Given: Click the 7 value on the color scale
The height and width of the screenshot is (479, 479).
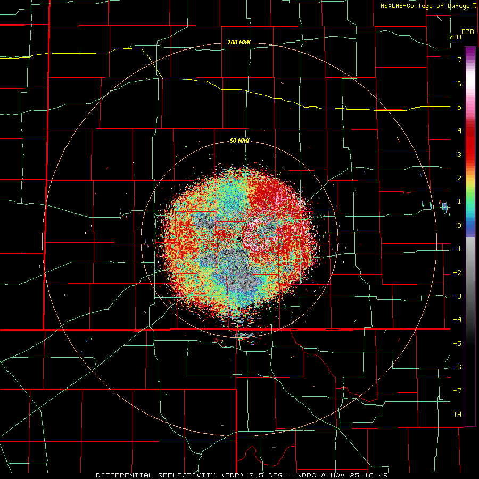Looking at the screenshot, I should 459,60.
